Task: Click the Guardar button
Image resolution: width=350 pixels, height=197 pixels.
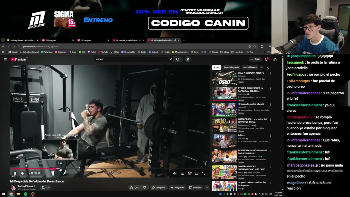Action: click(195, 187)
